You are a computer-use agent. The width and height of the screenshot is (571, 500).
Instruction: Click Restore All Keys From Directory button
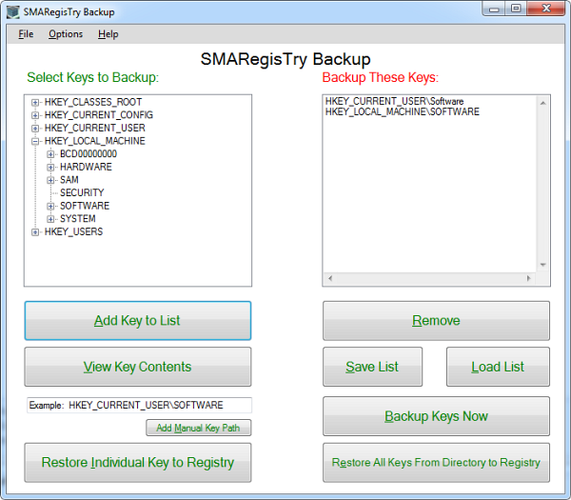(436, 463)
